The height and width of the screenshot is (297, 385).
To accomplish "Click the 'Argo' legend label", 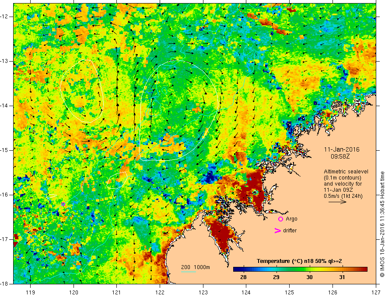I will [291, 219].
